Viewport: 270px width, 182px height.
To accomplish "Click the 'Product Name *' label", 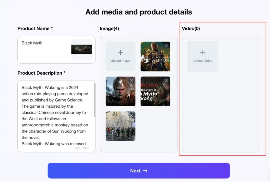I will (x=35, y=28).
